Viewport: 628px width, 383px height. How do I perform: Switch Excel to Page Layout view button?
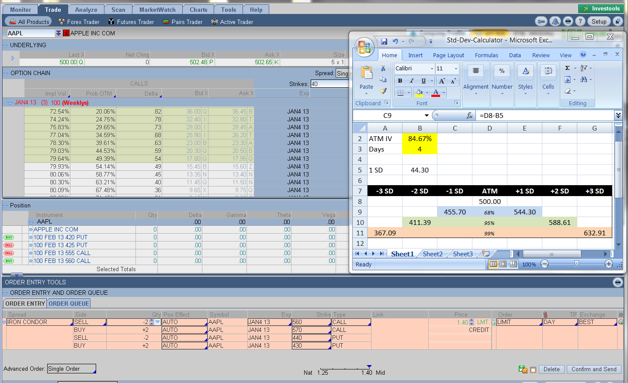503,264
